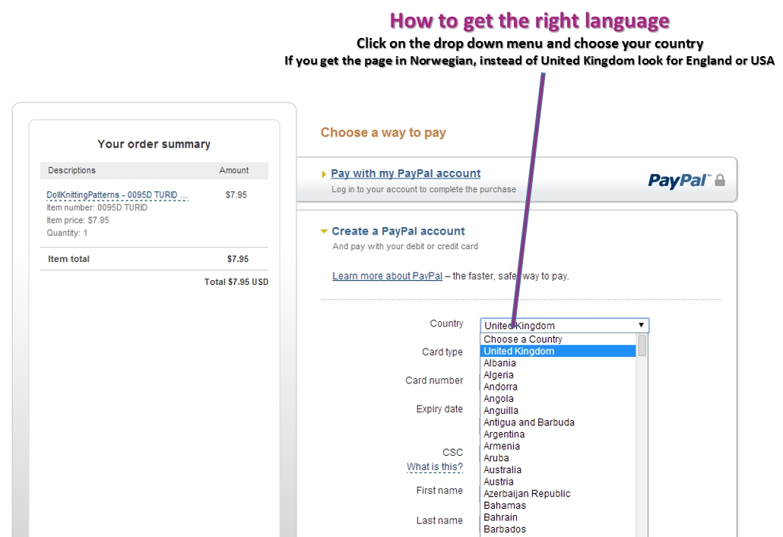Choose Argentina in the country list
Image resolution: width=783 pixels, height=537 pixels.
558,434
